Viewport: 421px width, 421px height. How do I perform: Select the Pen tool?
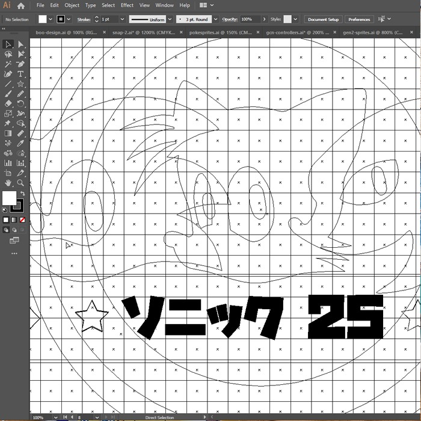click(x=20, y=64)
